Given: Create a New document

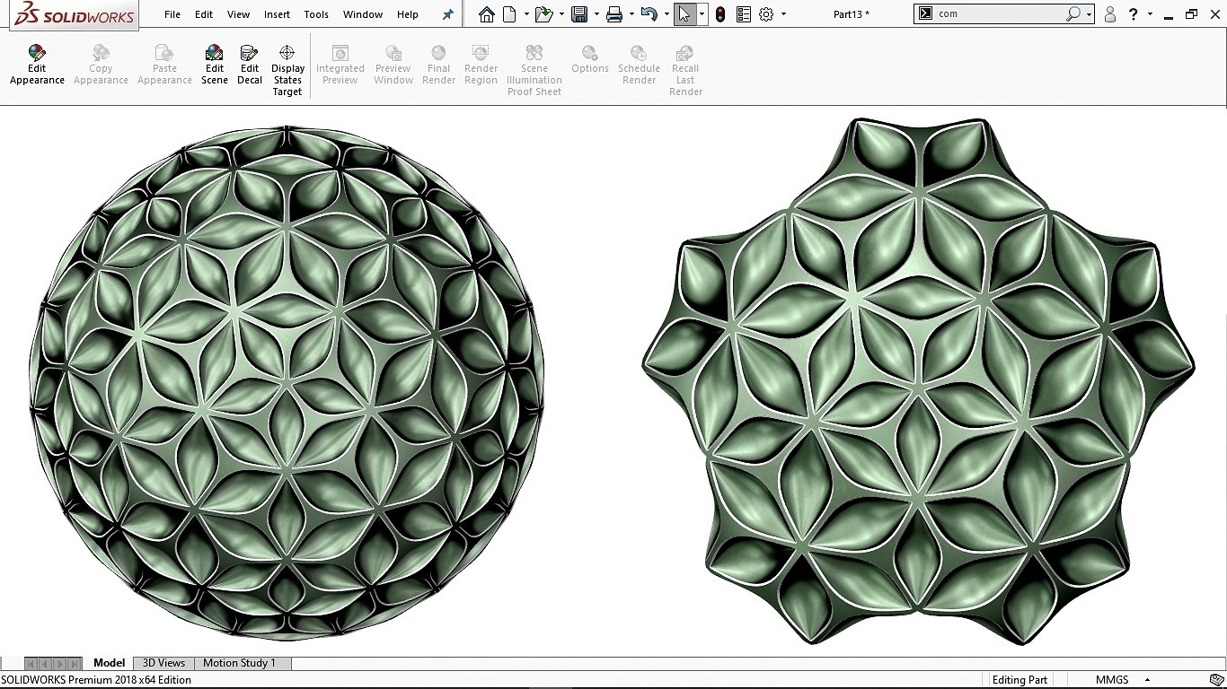Looking at the screenshot, I should (509, 14).
